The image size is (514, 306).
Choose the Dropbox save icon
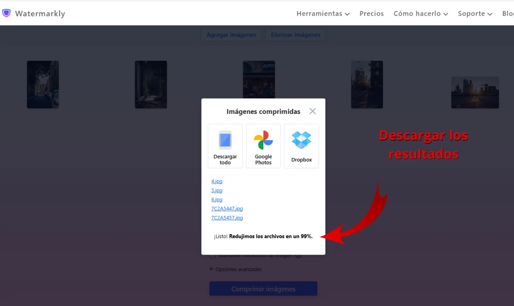pyautogui.click(x=301, y=140)
